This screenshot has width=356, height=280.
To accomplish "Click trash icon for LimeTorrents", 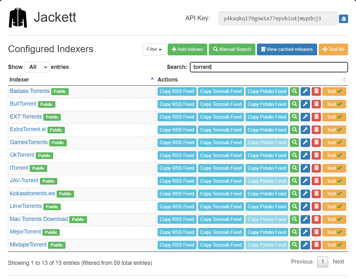I will pyautogui.click(x=316, y=207).
